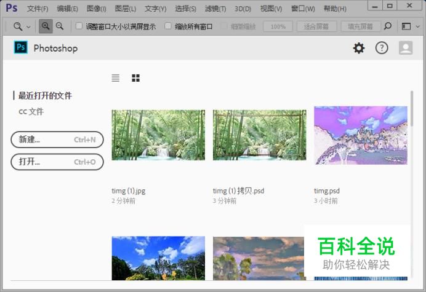Click the 100% zoom button

278,26
